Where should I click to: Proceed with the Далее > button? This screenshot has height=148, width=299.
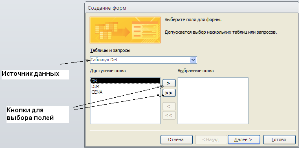click(244, 139)
